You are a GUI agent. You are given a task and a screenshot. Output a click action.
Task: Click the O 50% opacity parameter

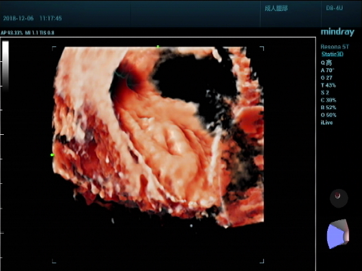click(x=328, y=115)
